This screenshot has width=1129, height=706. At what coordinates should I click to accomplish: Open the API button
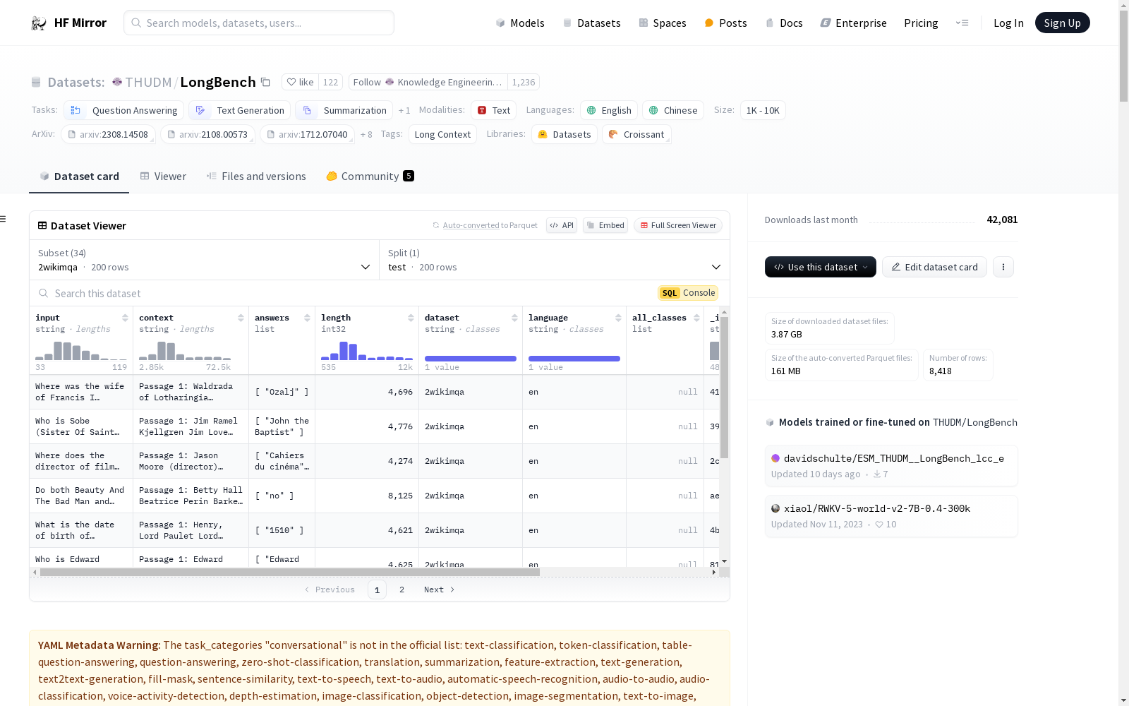562,225
